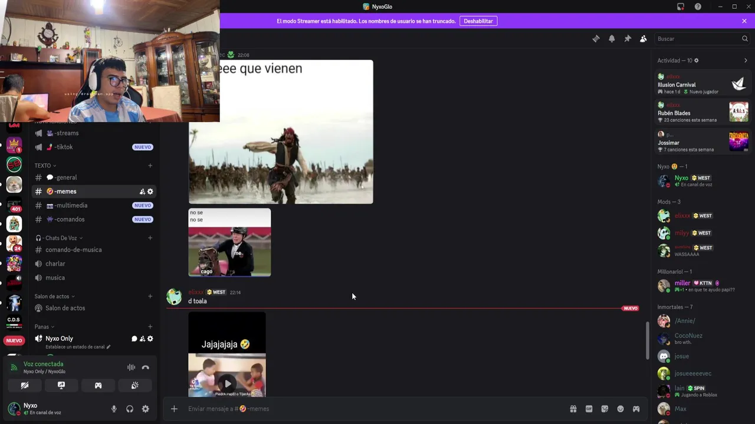Click the Voz conectada status text
The height and width of the screenshot is (424, 755).
[43, 364]
